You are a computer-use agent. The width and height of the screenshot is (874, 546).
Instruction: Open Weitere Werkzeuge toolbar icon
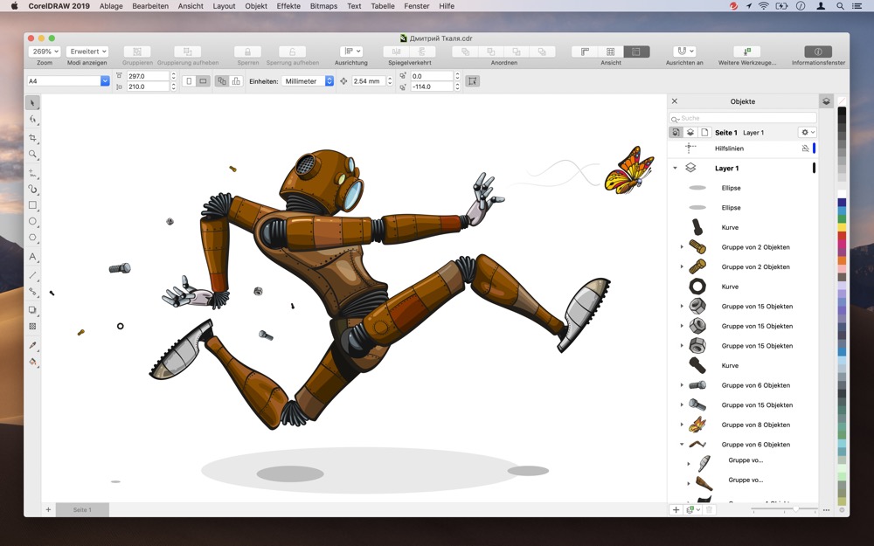(x=747, y=52)
